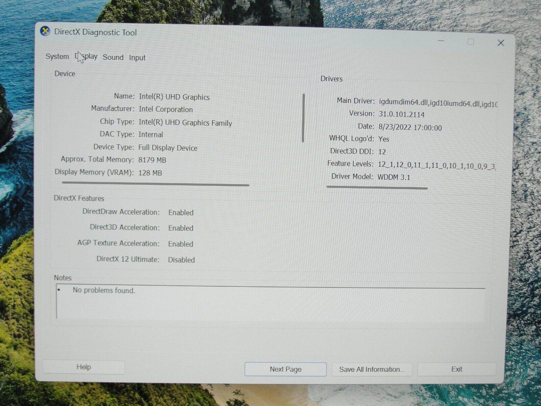Switch to the Sound tab
The image size is (541, 406).
click(113, 57)
